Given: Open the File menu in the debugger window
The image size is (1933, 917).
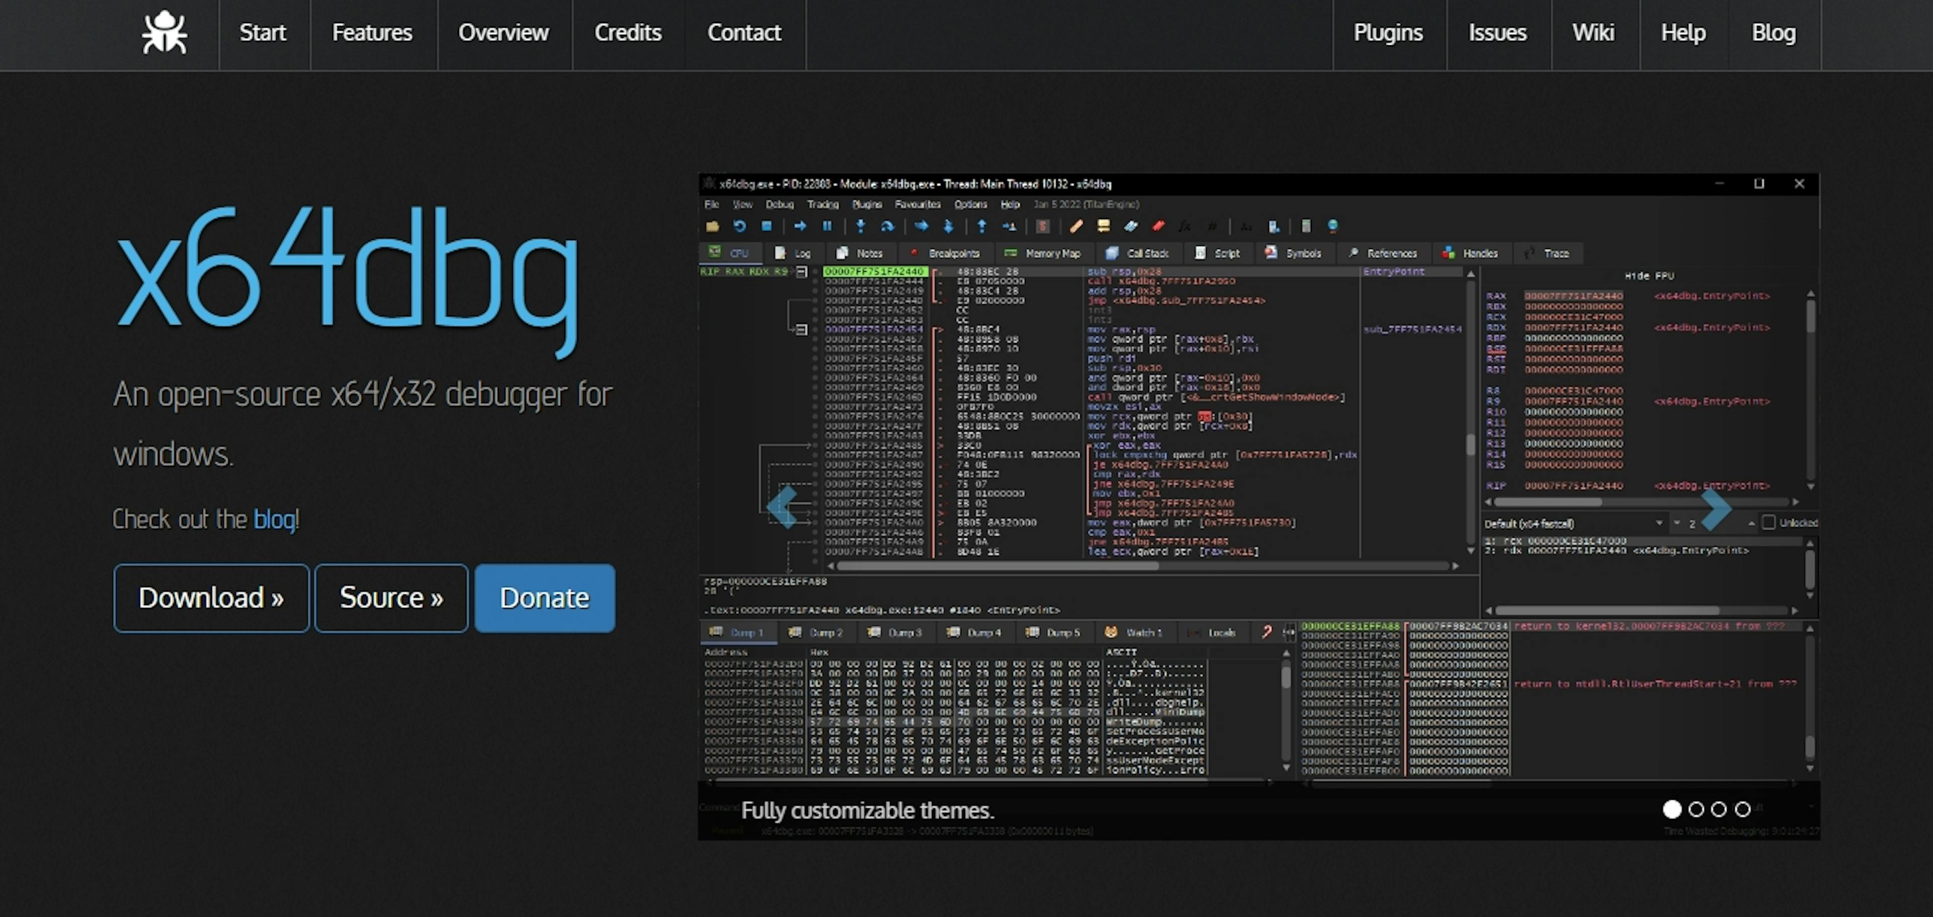Looking at the screenshot, I should [711, 204].
